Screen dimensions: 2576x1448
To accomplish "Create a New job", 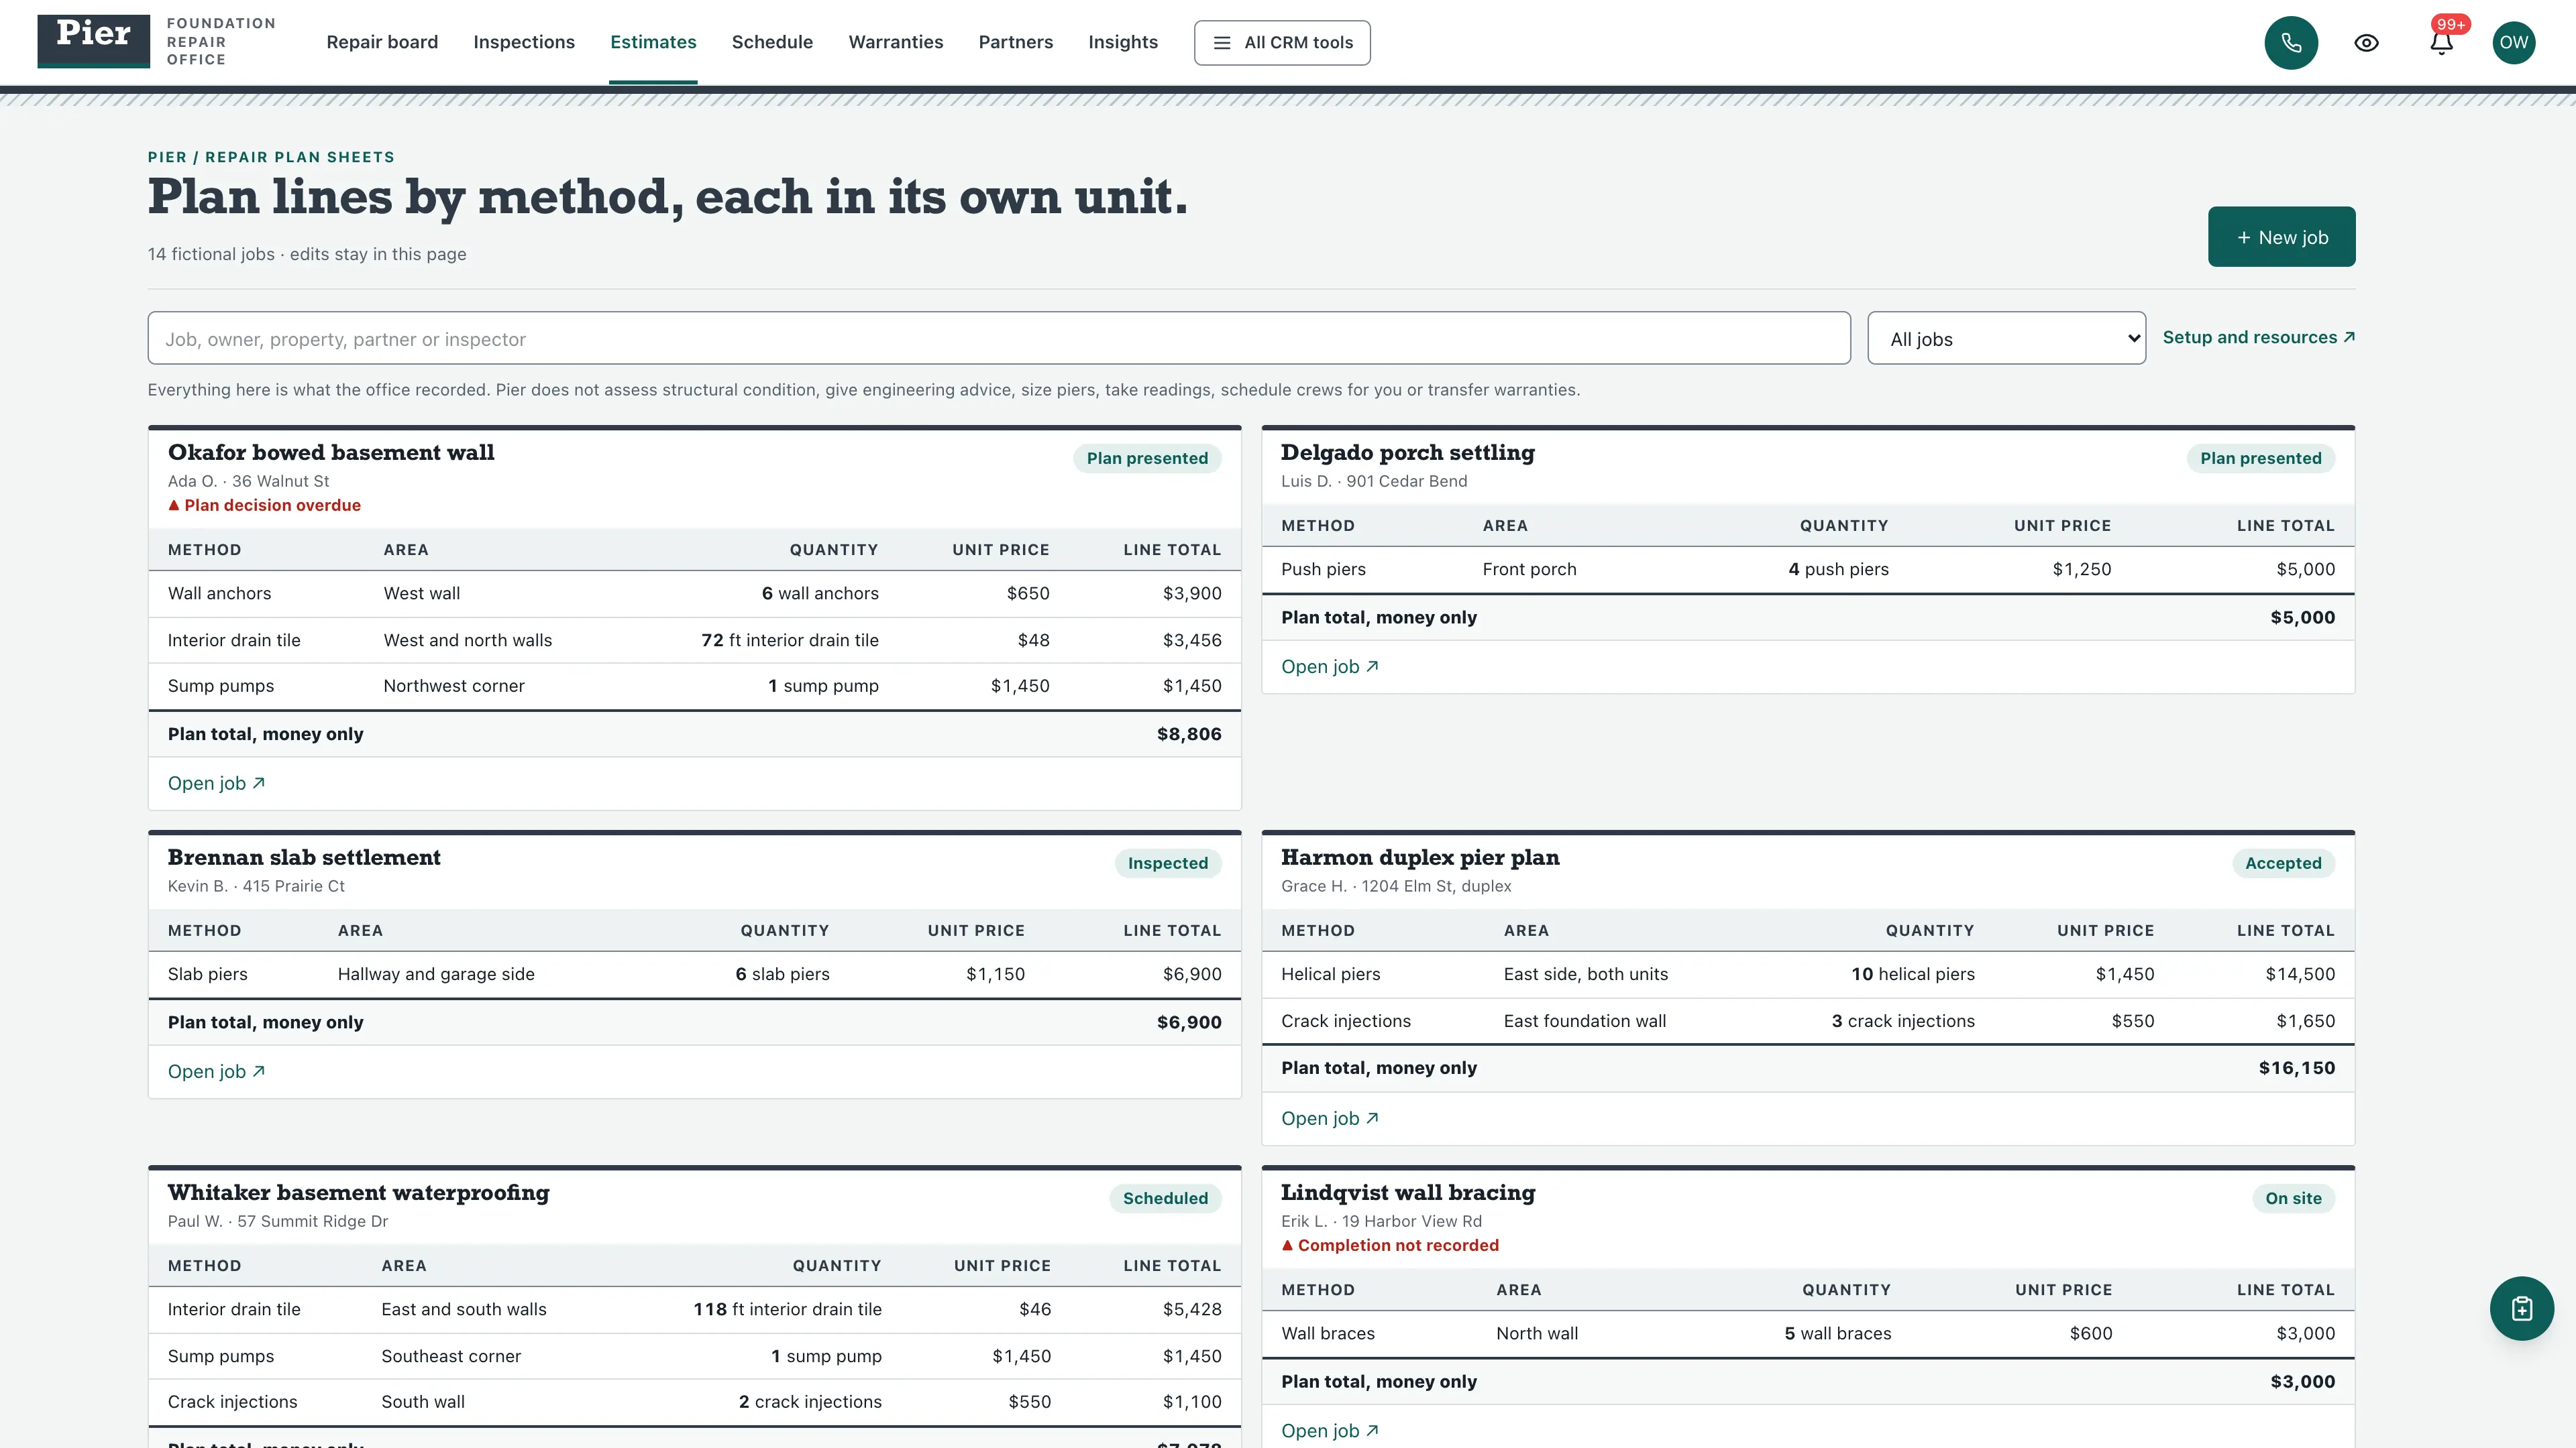I will click(2281, 237).
